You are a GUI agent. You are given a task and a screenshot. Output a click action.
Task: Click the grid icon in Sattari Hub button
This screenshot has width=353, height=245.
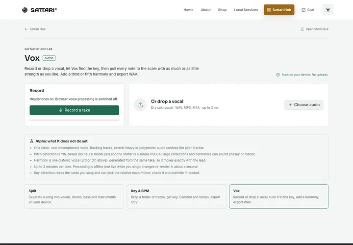click(269, 10)
